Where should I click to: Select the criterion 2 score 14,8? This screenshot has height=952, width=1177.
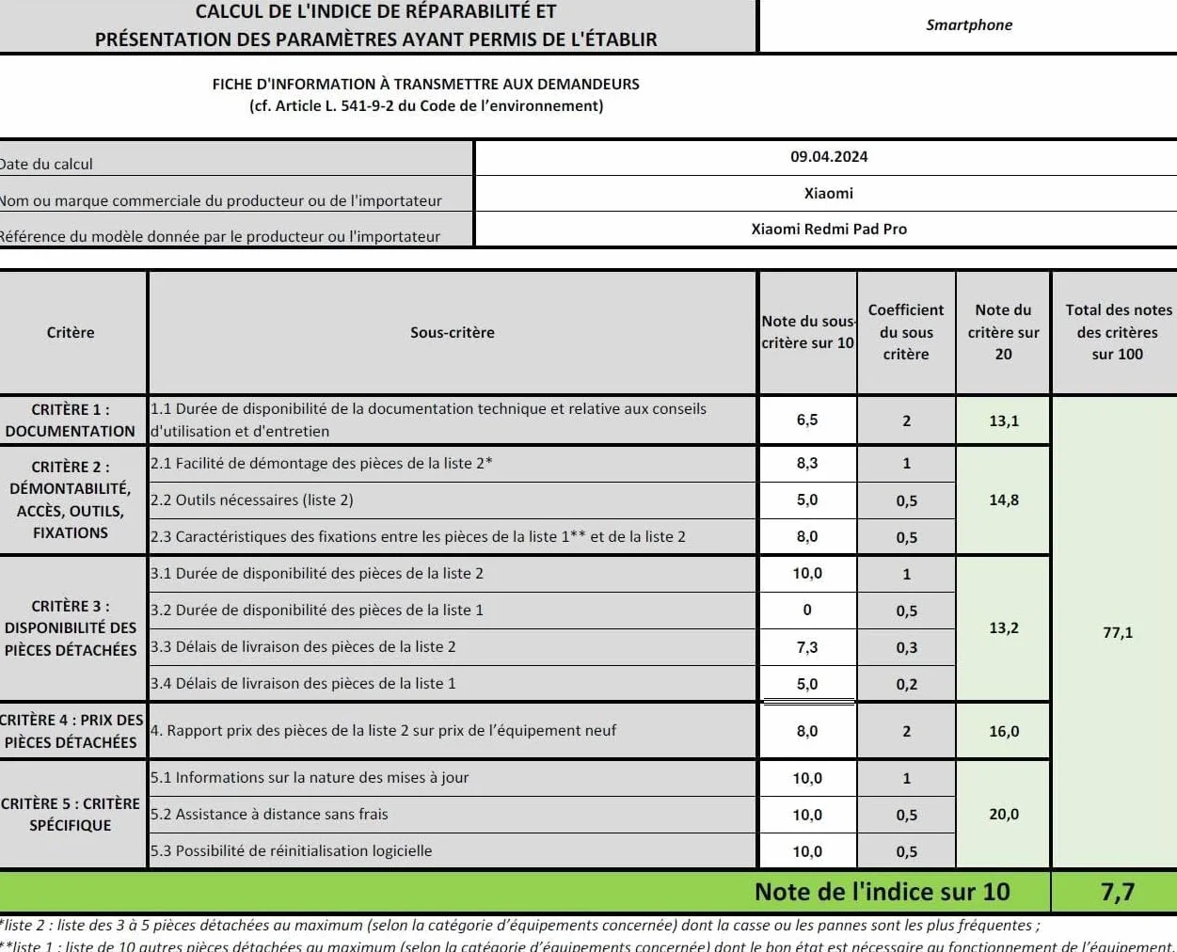tap(1003, 500)
